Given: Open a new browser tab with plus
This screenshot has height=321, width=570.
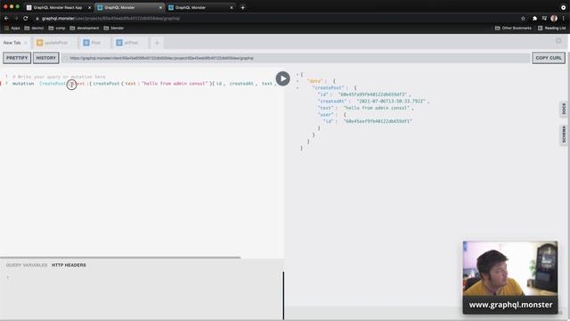Looking at the screenshot, I should tap(242, 7).
